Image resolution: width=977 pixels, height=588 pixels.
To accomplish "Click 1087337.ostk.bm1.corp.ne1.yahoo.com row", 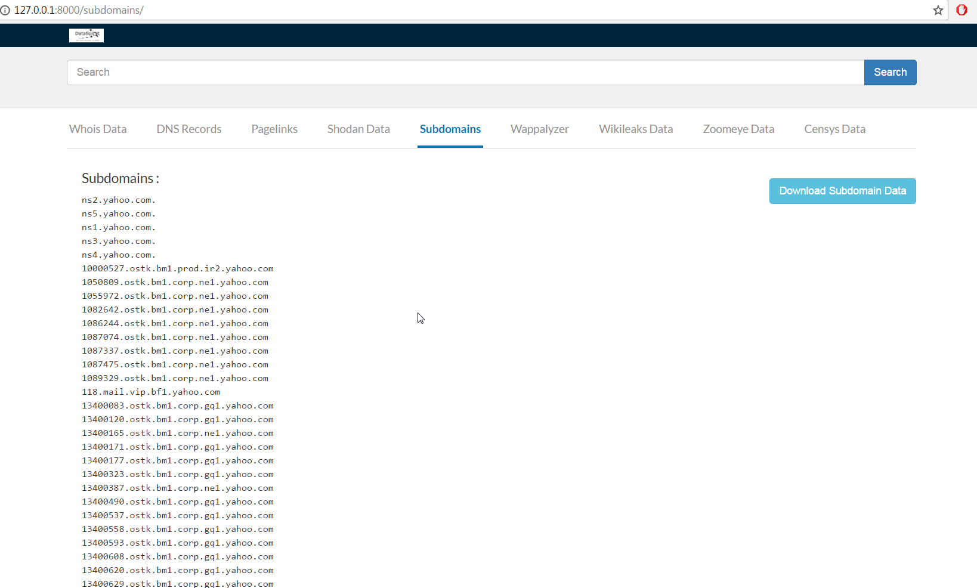I will click(175, 351).
